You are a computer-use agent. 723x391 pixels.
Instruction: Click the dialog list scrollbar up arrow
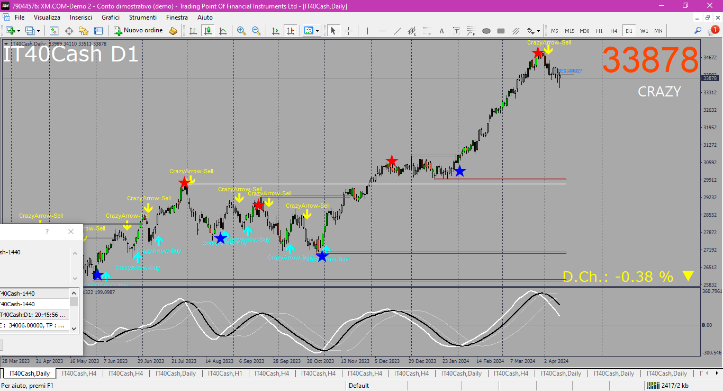[x=74, y=292]
